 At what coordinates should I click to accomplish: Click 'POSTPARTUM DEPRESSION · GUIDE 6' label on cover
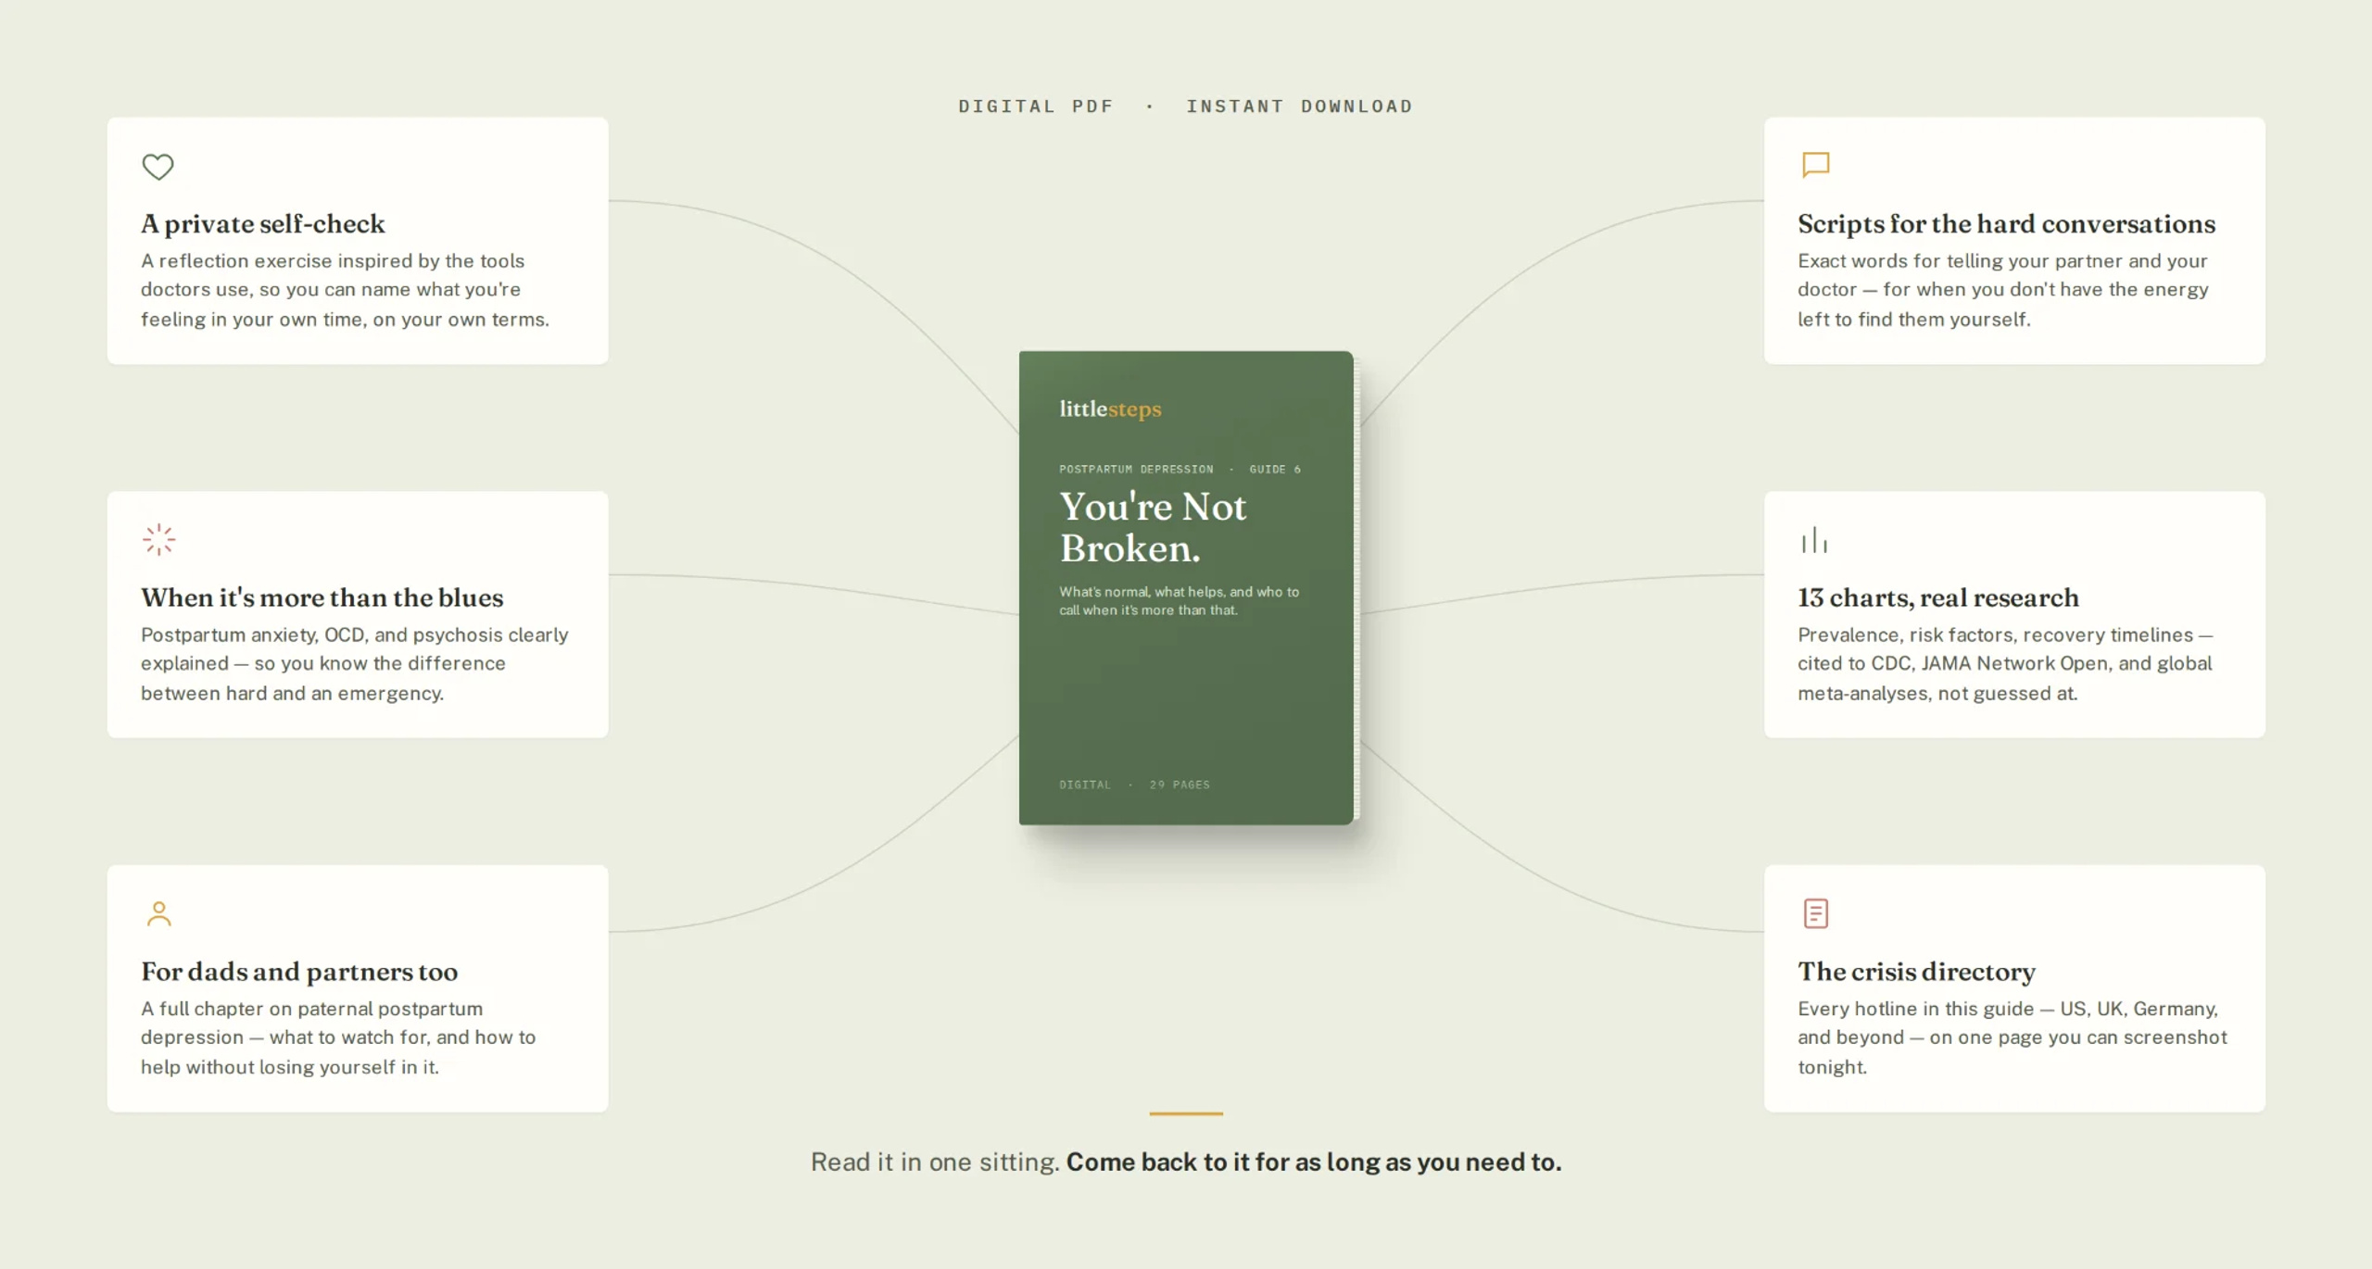[x=1180, y=470]
